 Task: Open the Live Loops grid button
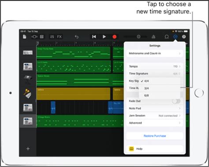click(42, 37)
